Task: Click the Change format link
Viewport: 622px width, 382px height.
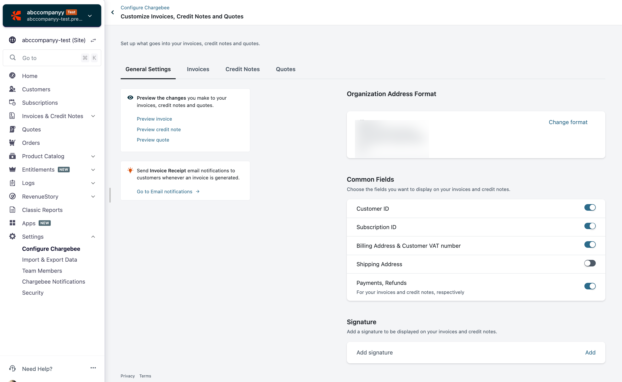Action: [568, 122]
